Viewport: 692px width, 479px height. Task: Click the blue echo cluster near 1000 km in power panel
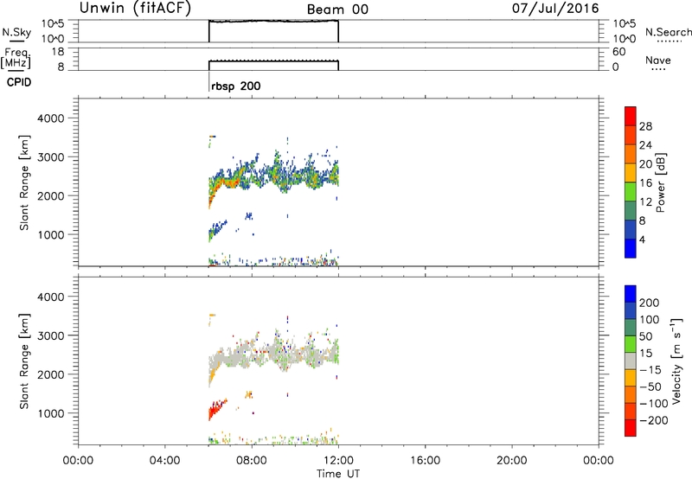217,230
